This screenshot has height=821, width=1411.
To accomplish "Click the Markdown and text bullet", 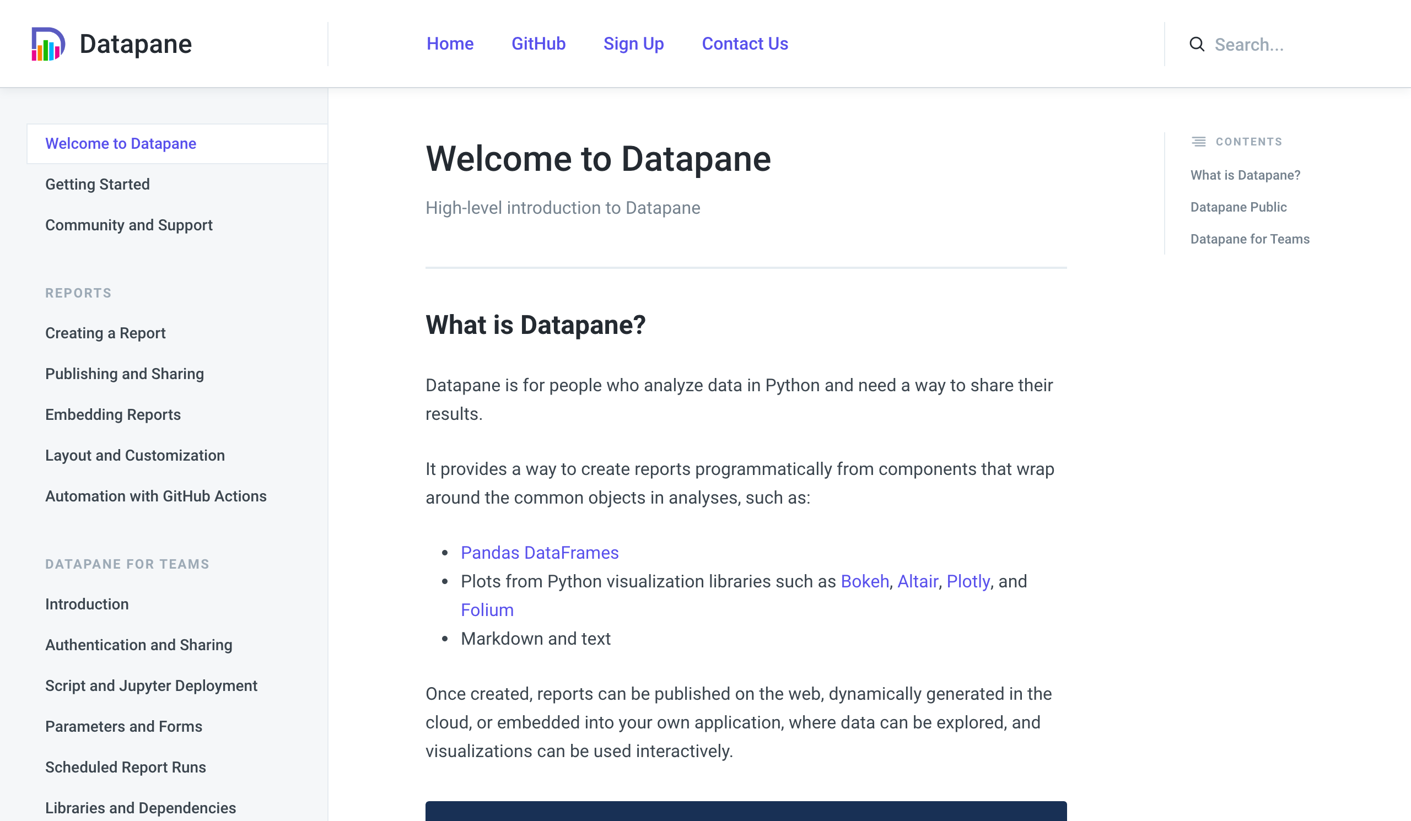I will coord(535,639).
